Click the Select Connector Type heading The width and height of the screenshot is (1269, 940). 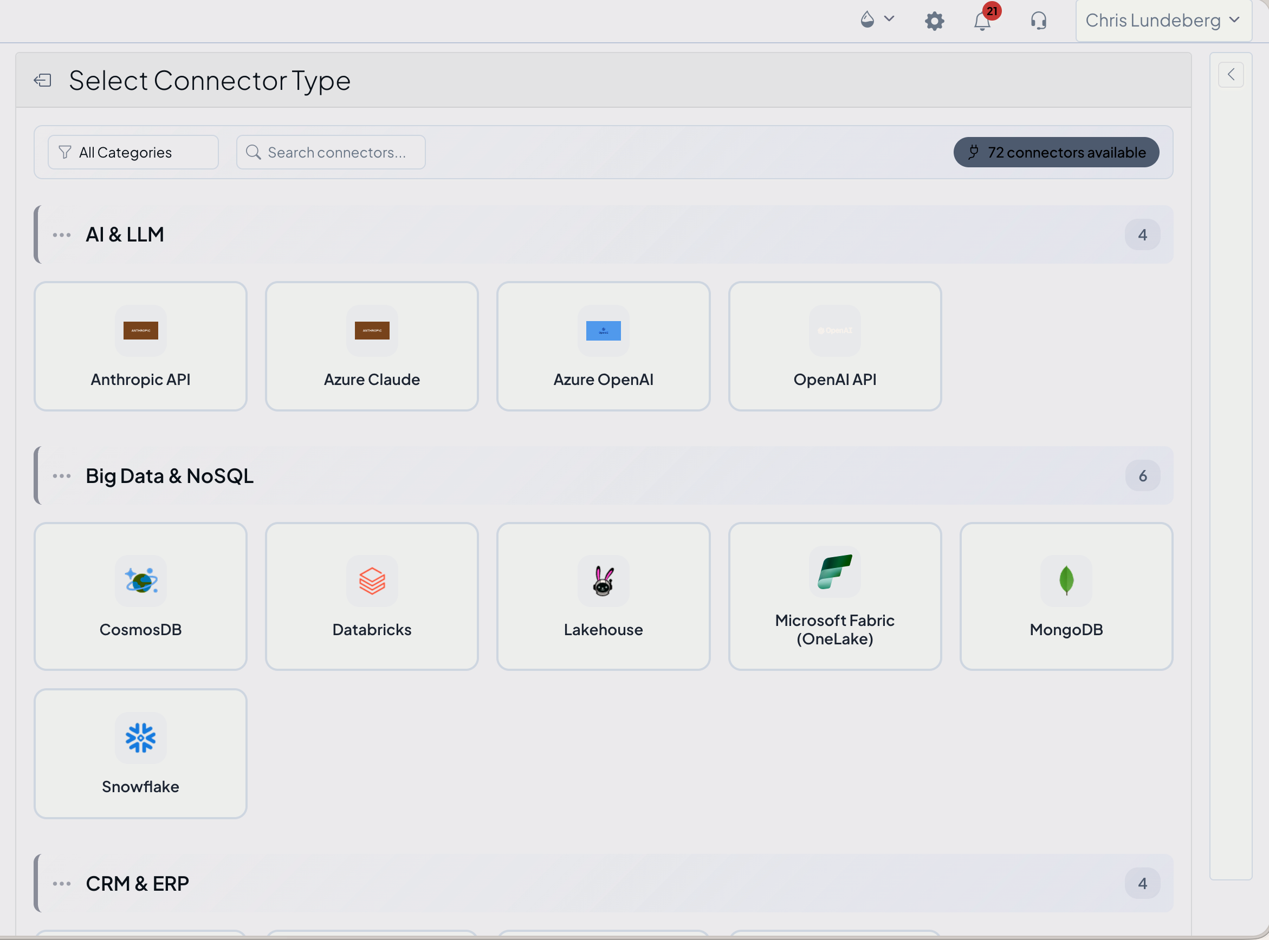pyautogui.click(x=210, y=80)
